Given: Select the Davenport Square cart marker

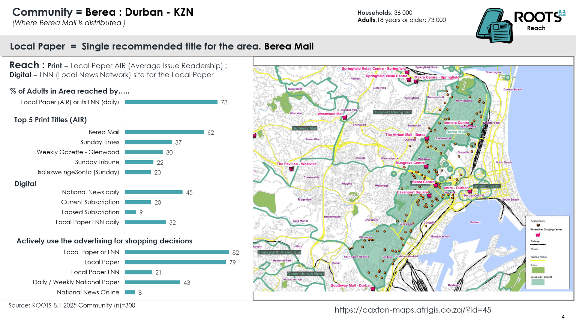Looking at the screenshot, I should pyautogui.click(x=429, y=196).
